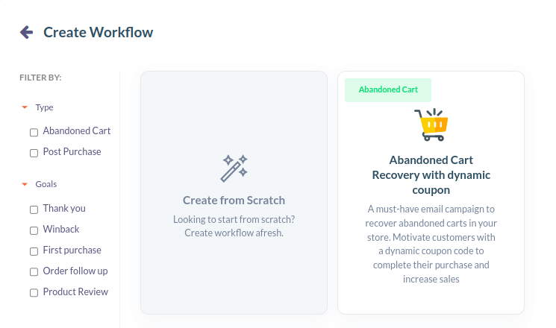Check the Abandoned Cart filter checkbox

pyautogui.click(x=34, y=133)
